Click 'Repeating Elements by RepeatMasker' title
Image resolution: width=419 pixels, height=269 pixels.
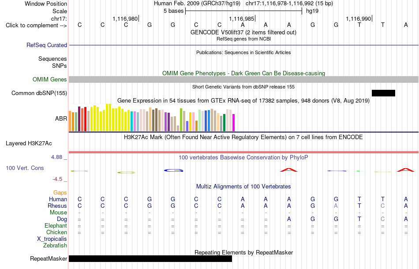pyautogui.click(x=243, y=252)
